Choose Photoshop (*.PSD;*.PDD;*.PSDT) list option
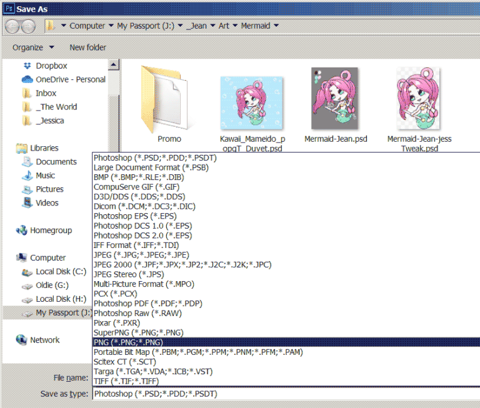The image size is (480, 408). (286, 158)
